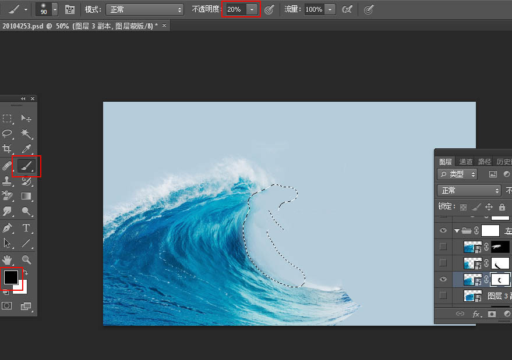Switch to the 图层 tab
Screen dimensions: 512x360
[x=445, y=162]
